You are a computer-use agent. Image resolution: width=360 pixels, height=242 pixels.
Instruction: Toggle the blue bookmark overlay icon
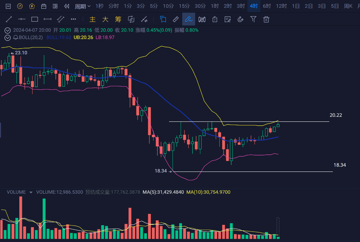point(163,19)
